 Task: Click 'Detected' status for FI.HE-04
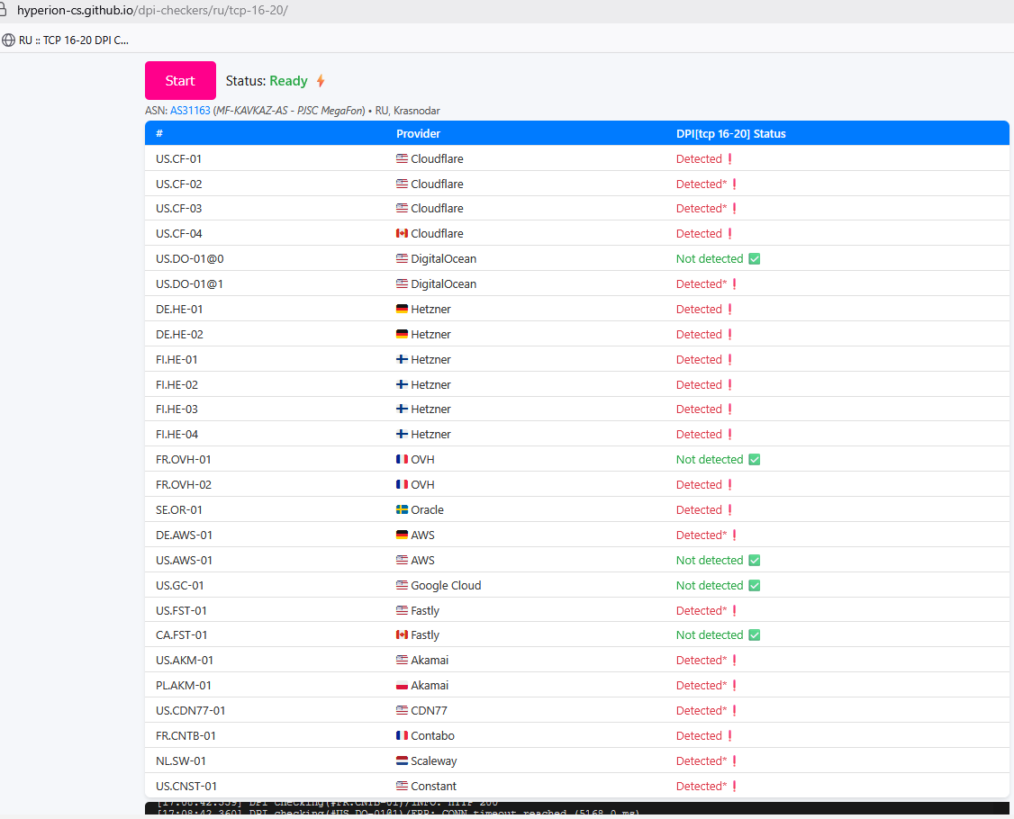(x=699, y=435)
